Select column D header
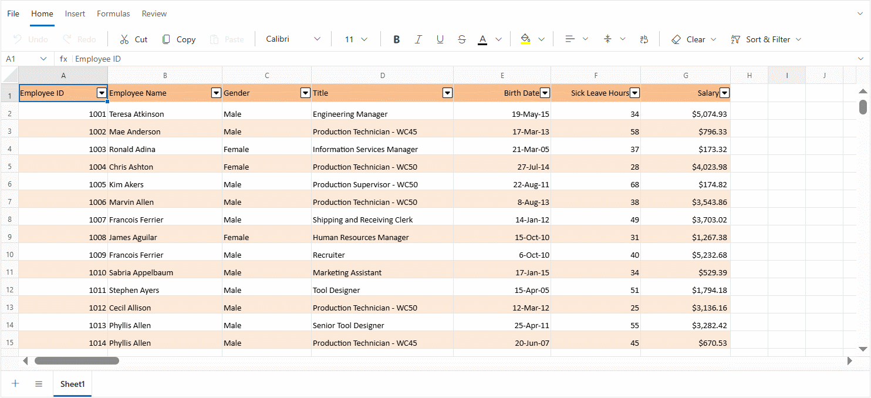The image size is (871, 398). pos(383,75)
